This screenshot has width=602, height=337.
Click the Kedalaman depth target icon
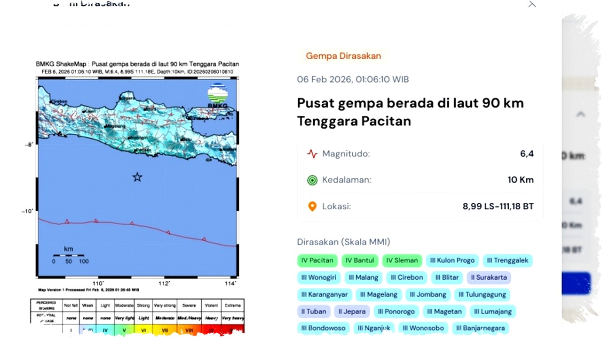click(312, 180)
